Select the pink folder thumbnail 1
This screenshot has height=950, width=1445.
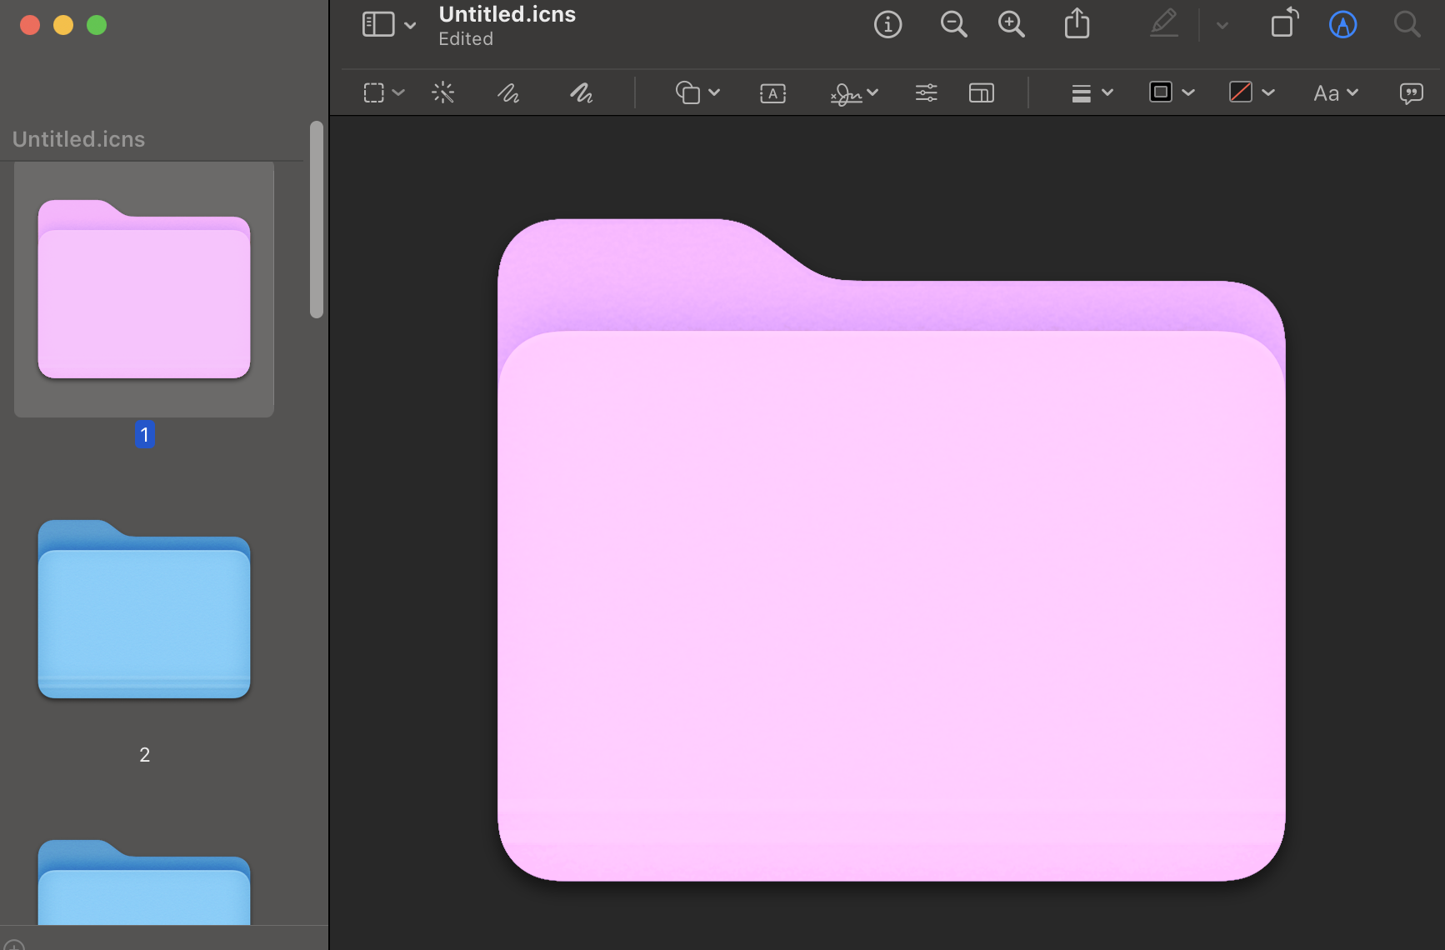(x=144, y=289)
